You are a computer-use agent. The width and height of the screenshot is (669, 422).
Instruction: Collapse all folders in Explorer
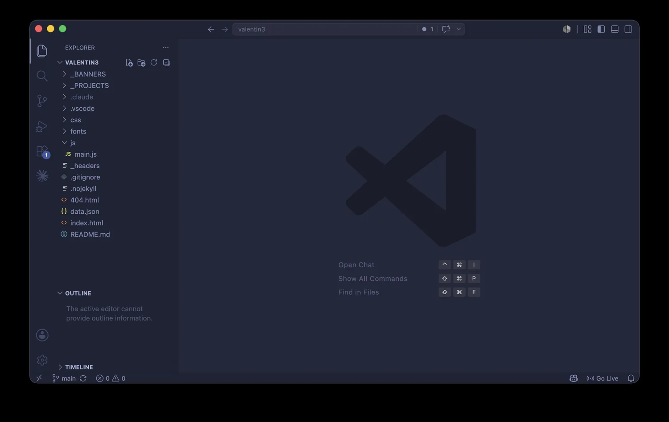166,63
